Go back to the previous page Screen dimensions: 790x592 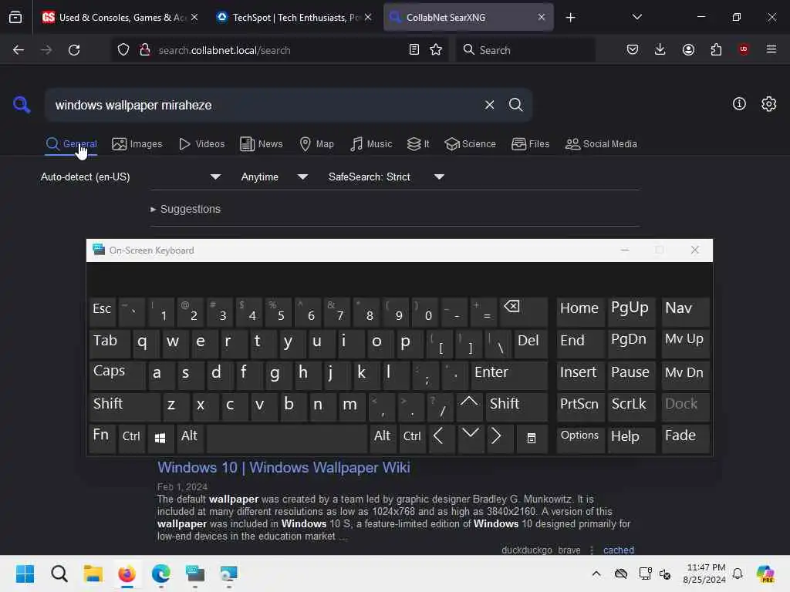19,50
